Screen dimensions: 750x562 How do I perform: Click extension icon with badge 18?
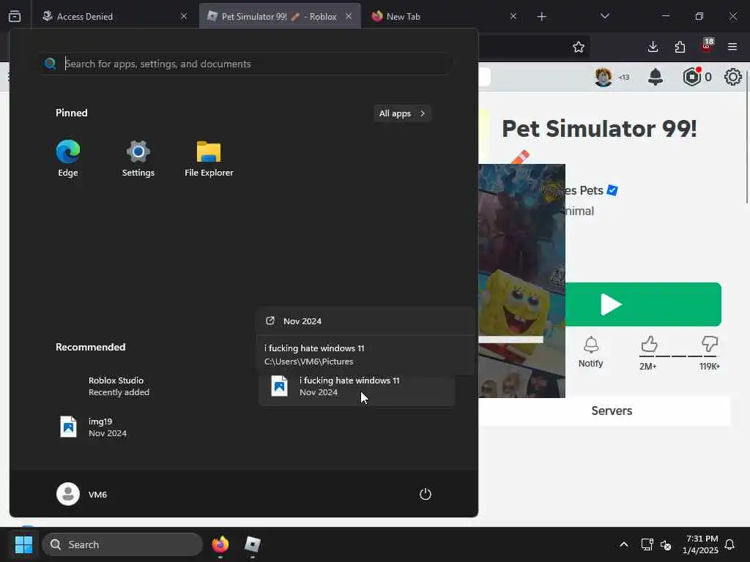click(x=707, y=46)
